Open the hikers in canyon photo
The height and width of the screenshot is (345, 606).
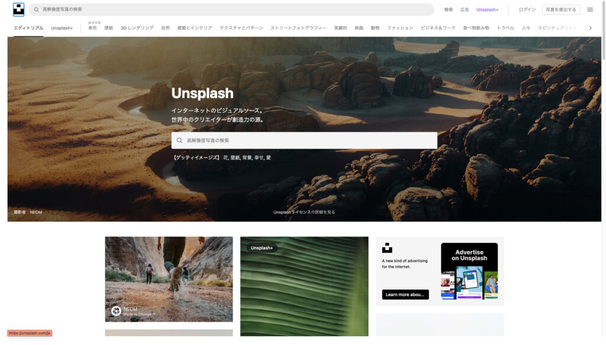coord(169,279)
